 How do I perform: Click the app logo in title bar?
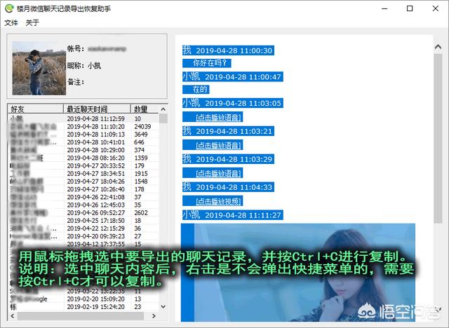9,8
